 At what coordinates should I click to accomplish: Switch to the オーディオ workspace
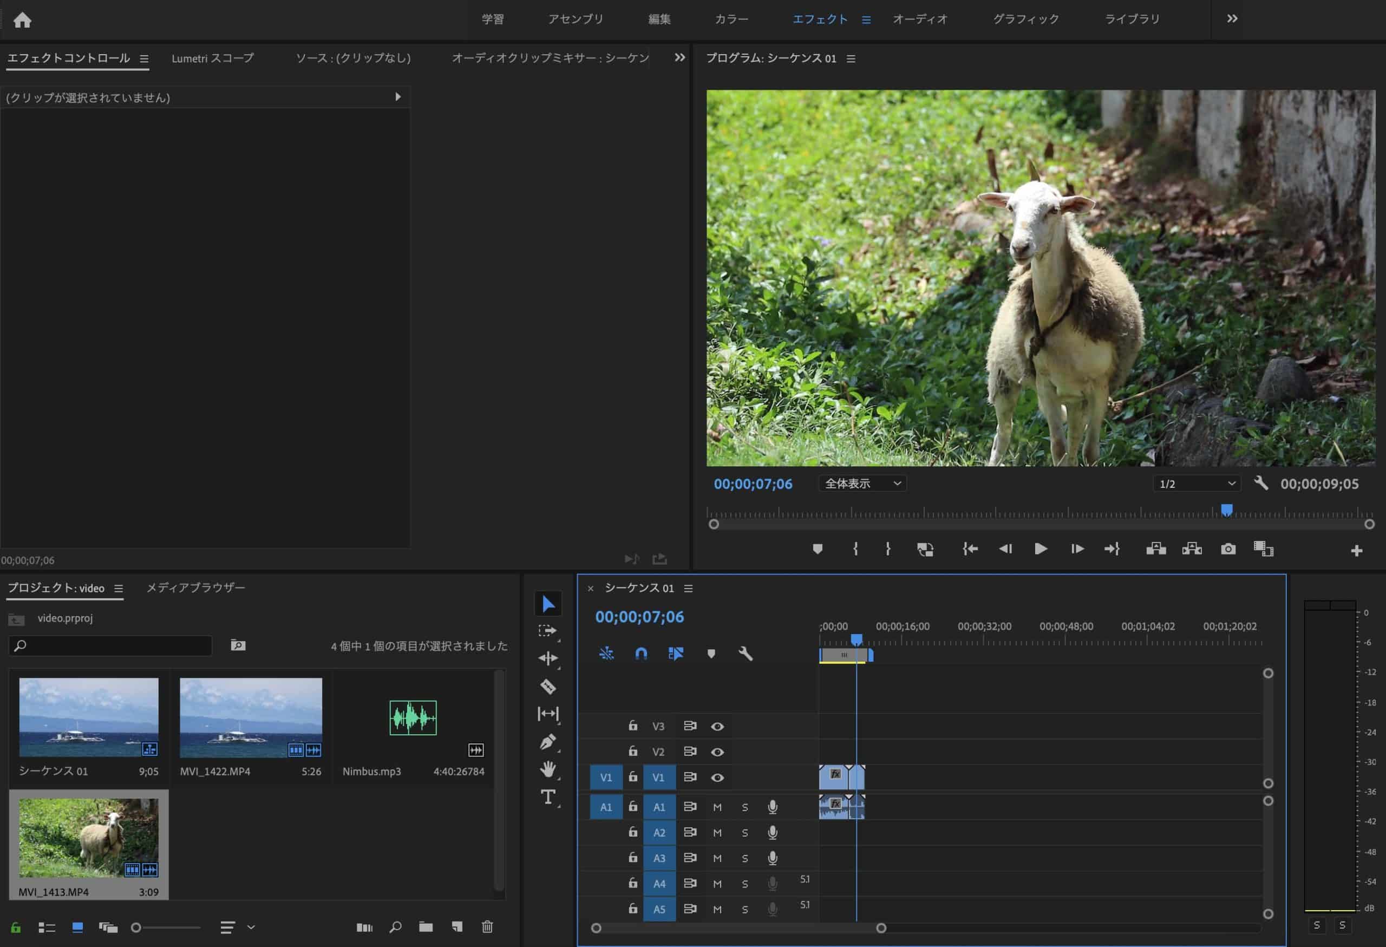click(920, 19)
